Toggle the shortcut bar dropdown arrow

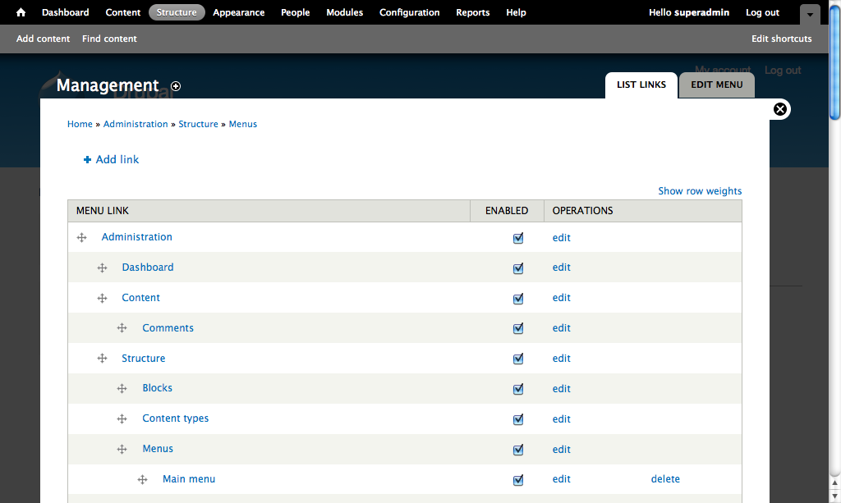[810, 14]
